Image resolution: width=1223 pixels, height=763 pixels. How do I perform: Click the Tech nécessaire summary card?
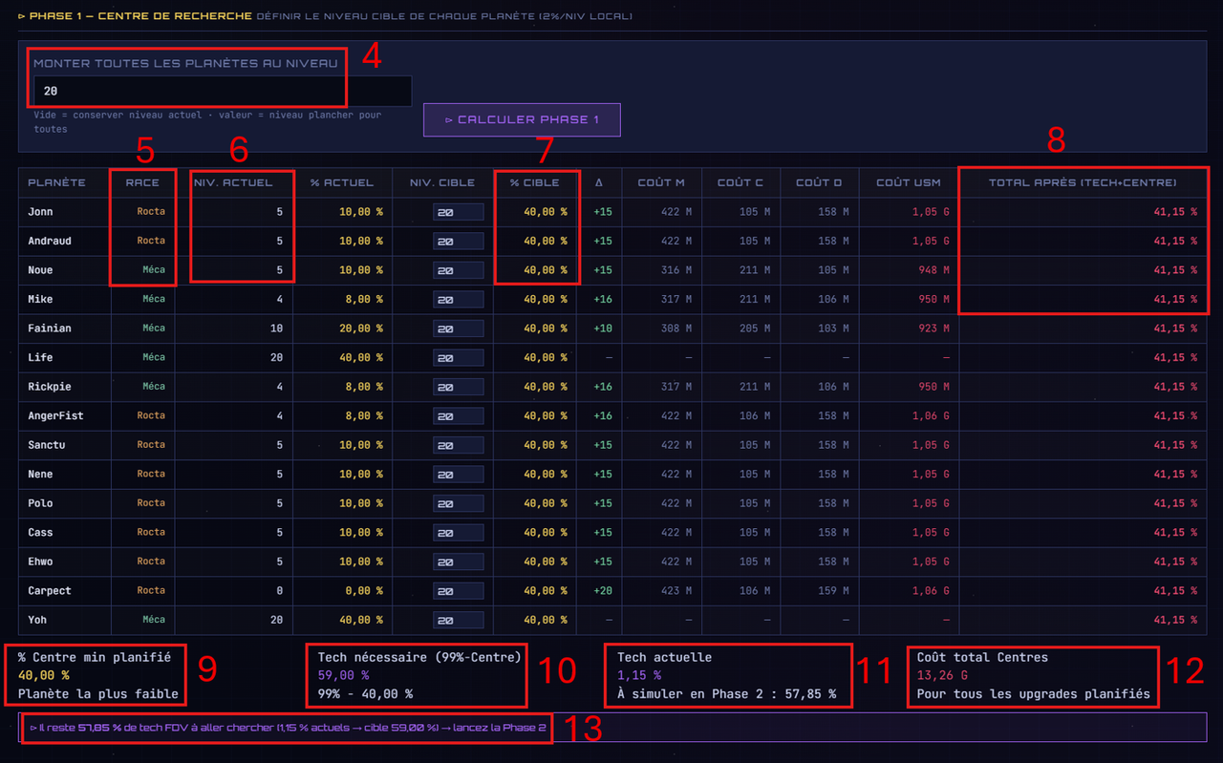[x=418, y=675]
